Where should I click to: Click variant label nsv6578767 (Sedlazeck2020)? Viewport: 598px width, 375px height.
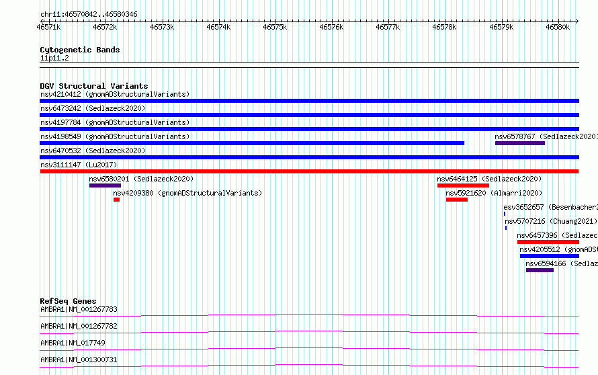tap(546, 136)
